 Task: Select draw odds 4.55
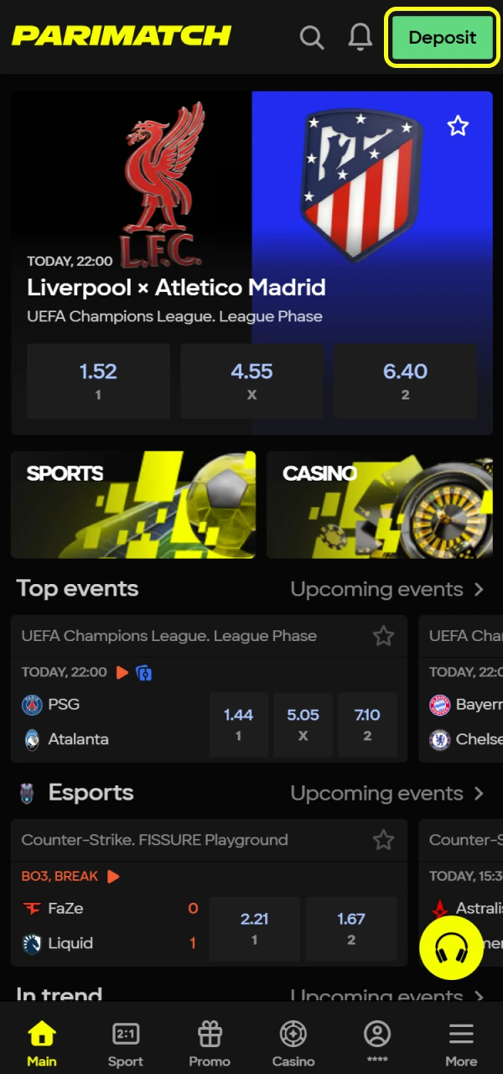tap(251, 380)
